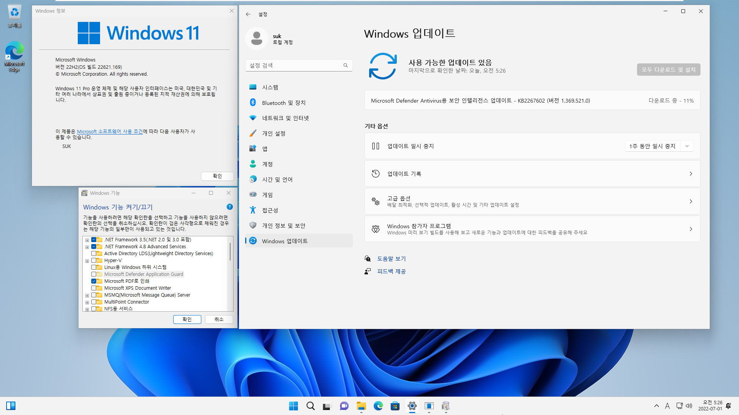Enable Linux용 Windows 하위 시스템 checkbox
Image resolution: width=739 pixels, height=415 pixels.
[x=94, y=267]
